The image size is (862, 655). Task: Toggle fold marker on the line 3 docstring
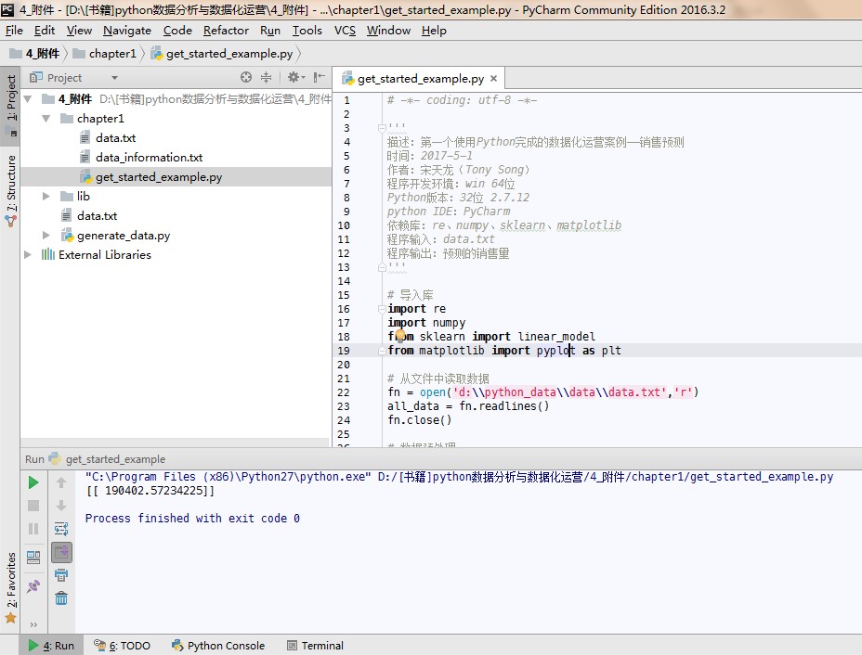[382, 128]
